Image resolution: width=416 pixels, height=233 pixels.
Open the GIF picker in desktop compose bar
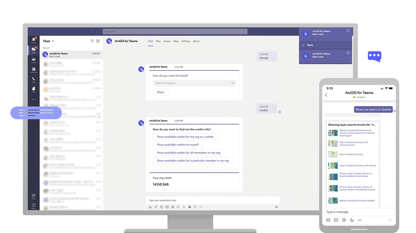tap(167, 207)
